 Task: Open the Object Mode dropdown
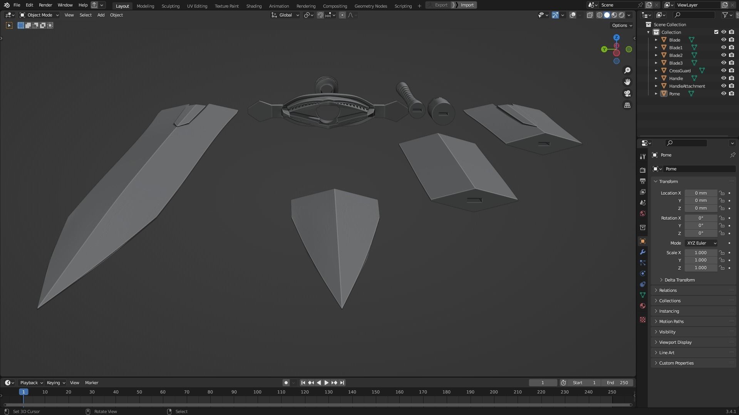tap(39, 15)
